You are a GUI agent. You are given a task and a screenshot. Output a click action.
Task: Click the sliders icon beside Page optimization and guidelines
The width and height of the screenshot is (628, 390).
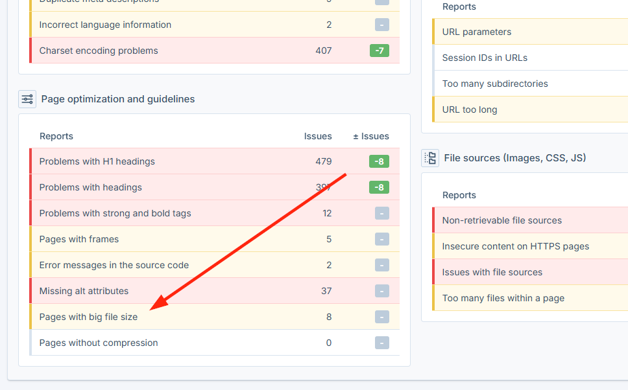[27, 98]
